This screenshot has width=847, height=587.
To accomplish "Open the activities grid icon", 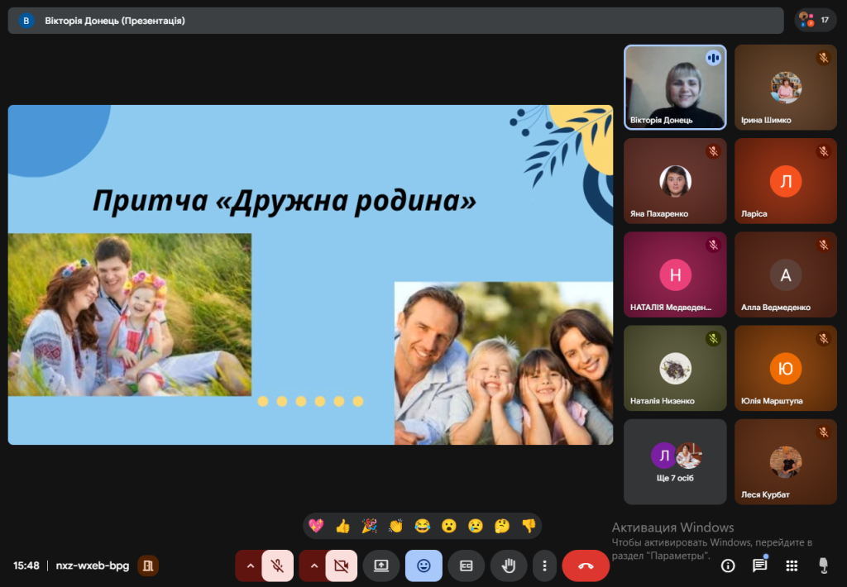I will 792,566.
